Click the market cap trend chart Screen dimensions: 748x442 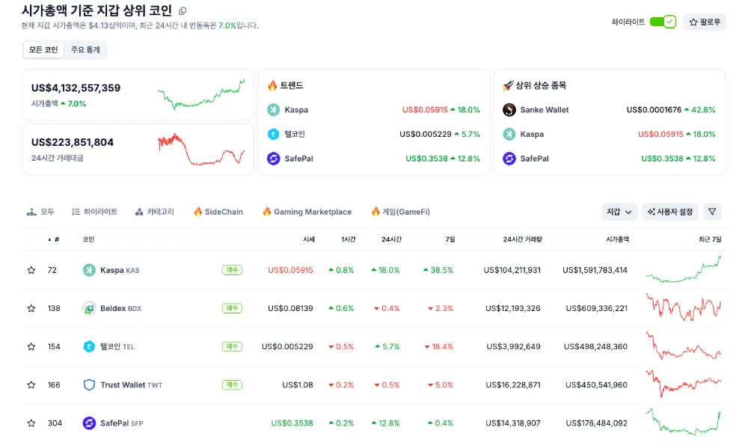(201, 95)
